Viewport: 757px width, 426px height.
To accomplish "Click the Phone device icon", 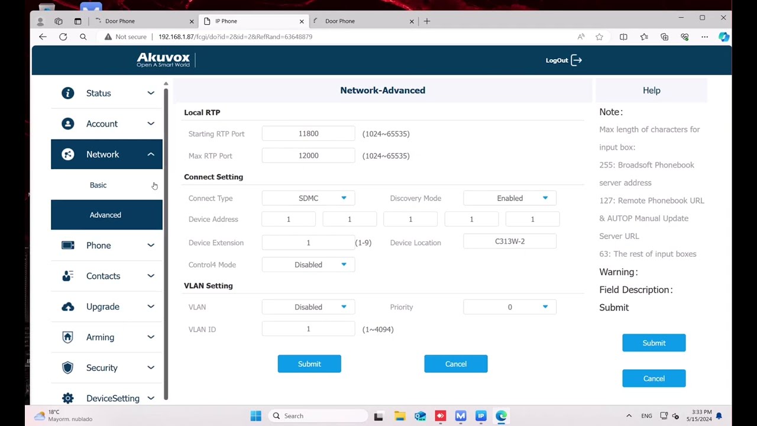I will pyautogui.click(x=68, y=246).
